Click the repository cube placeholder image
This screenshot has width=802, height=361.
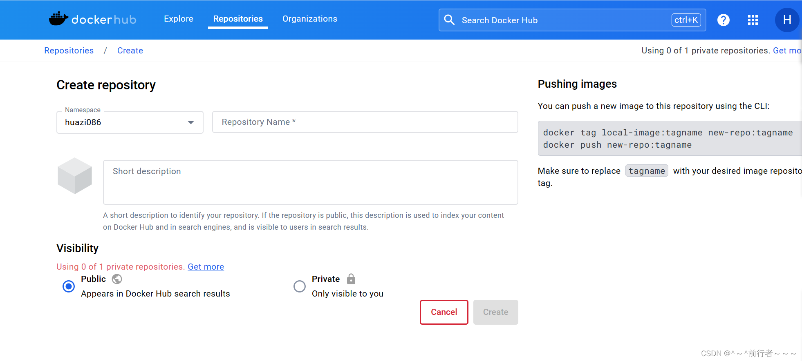(x=75, y=176)
